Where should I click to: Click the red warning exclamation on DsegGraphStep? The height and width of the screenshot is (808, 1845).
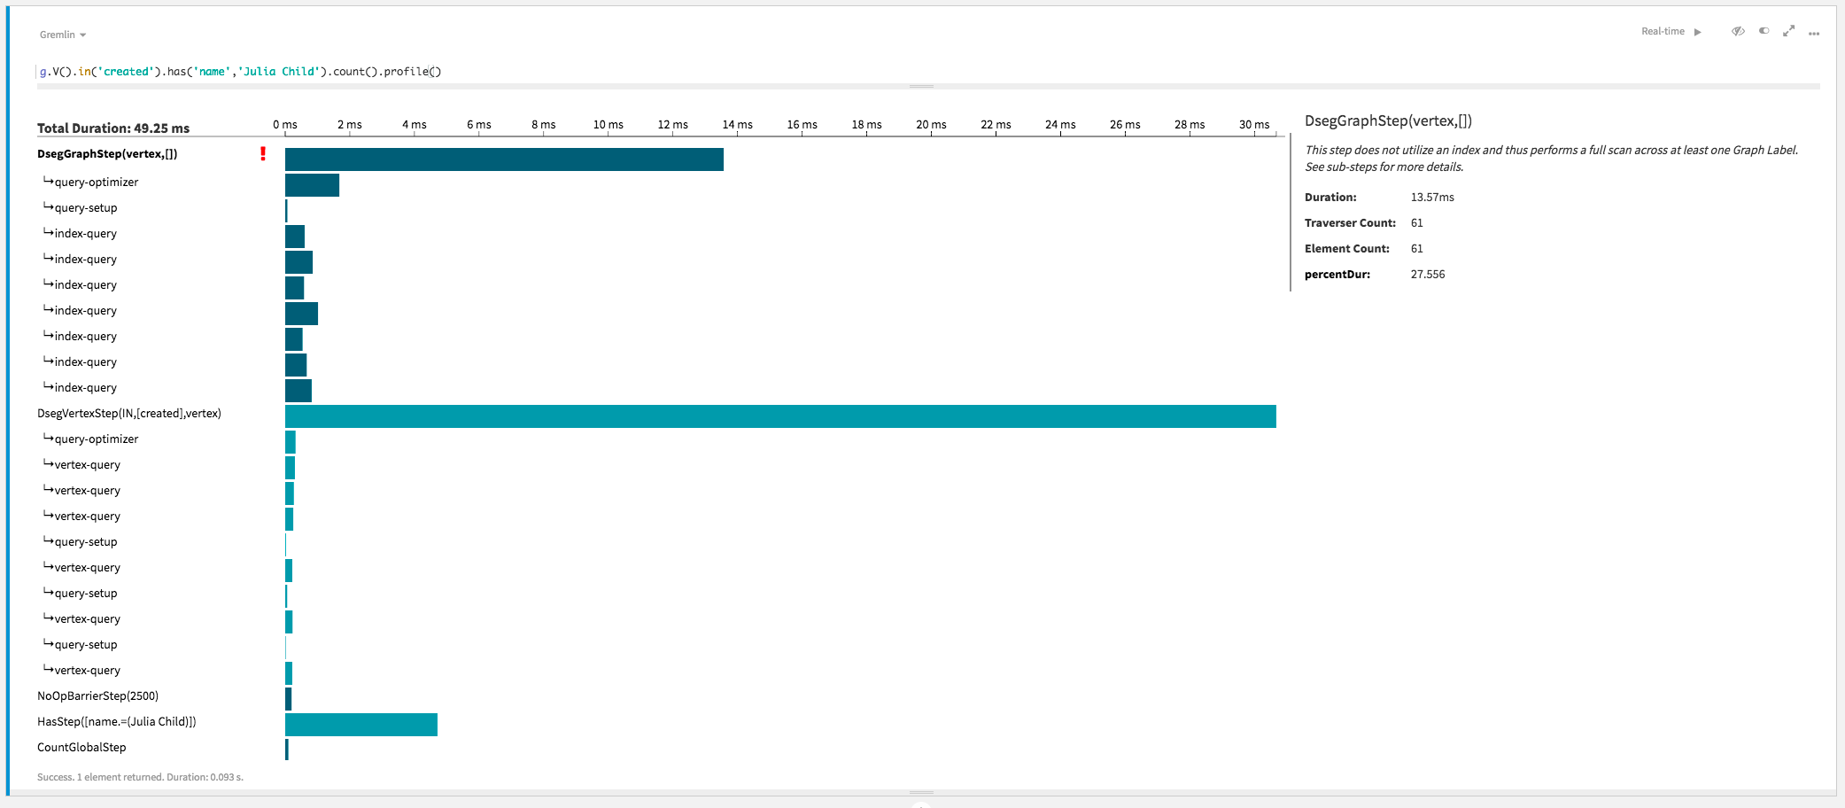tap(263, 152)
